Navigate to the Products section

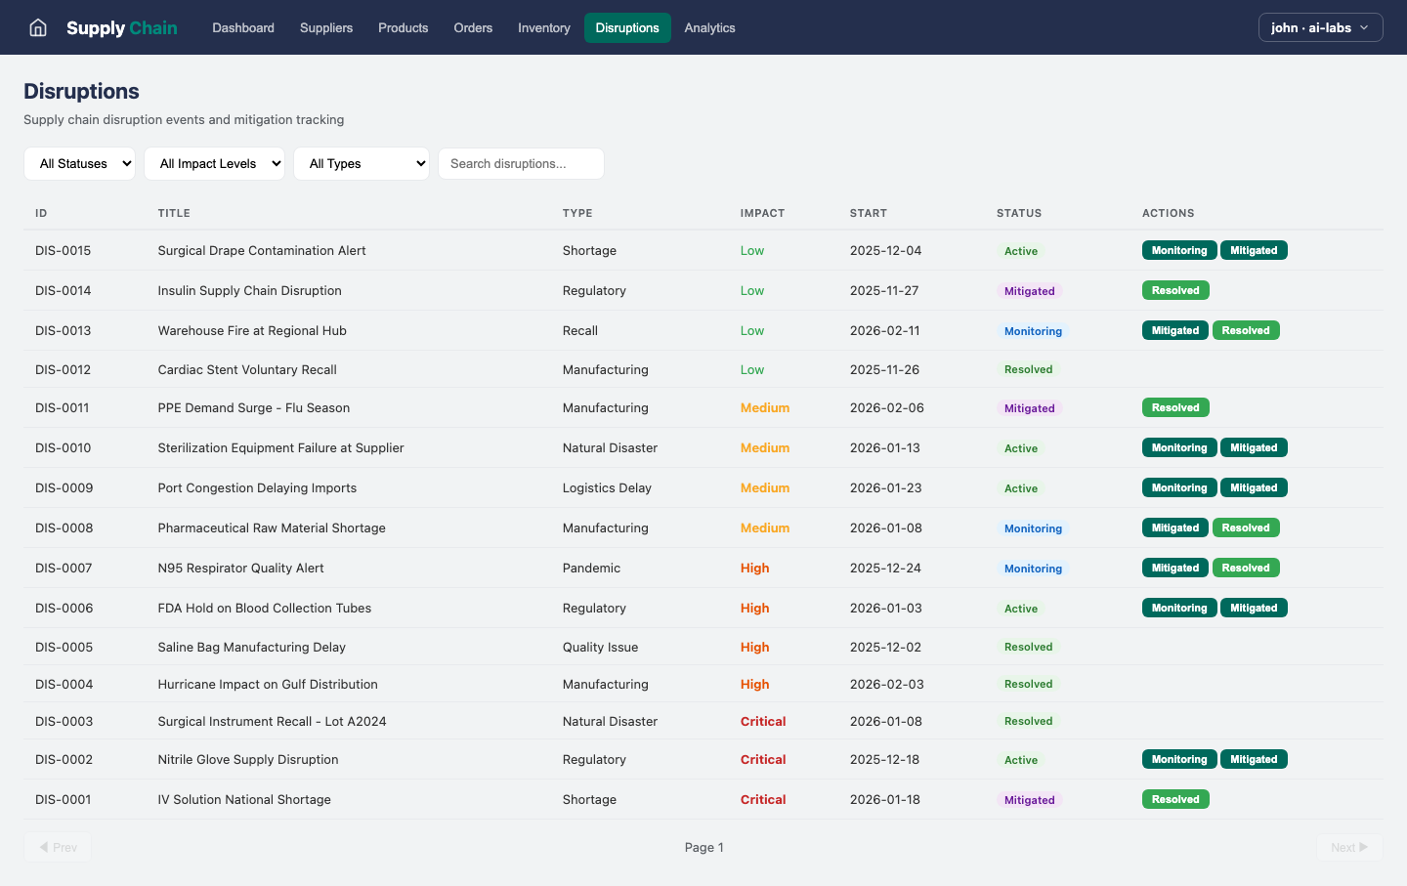click(403, 28)
